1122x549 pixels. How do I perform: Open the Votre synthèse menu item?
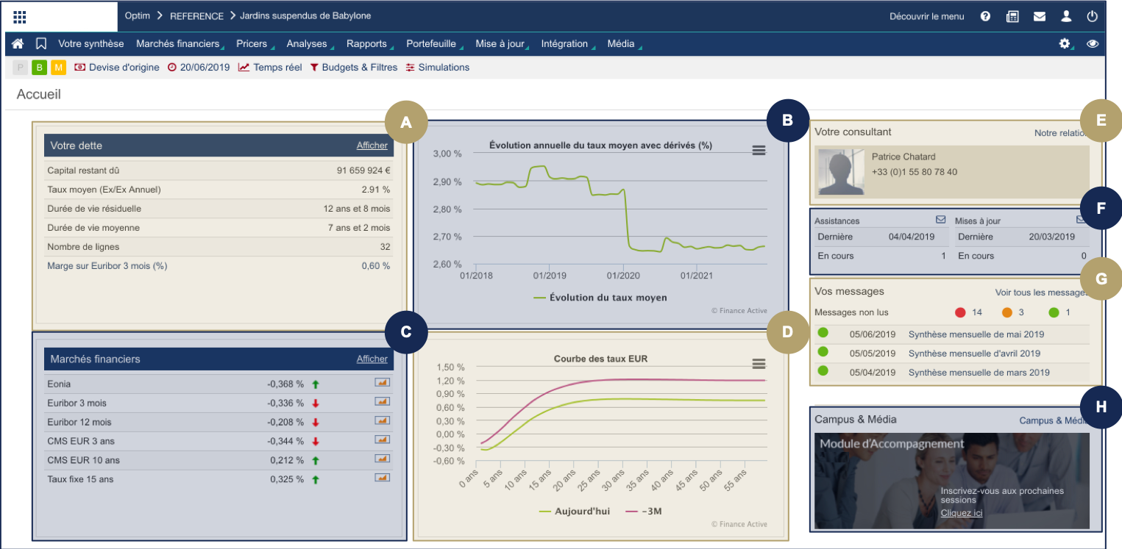(x=91, y=44)
